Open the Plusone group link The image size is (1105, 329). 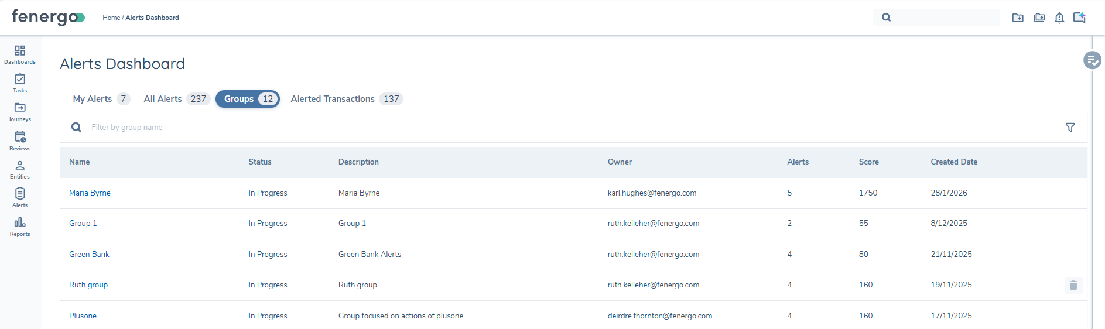point(83,316)
